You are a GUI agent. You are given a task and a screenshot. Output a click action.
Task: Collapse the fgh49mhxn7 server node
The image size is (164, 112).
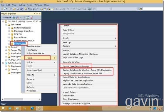3,63
